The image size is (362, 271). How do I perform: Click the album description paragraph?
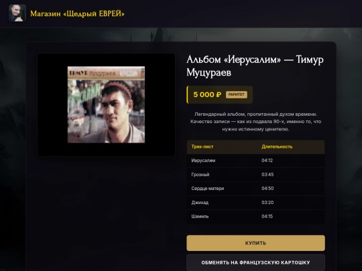[255, 122]
